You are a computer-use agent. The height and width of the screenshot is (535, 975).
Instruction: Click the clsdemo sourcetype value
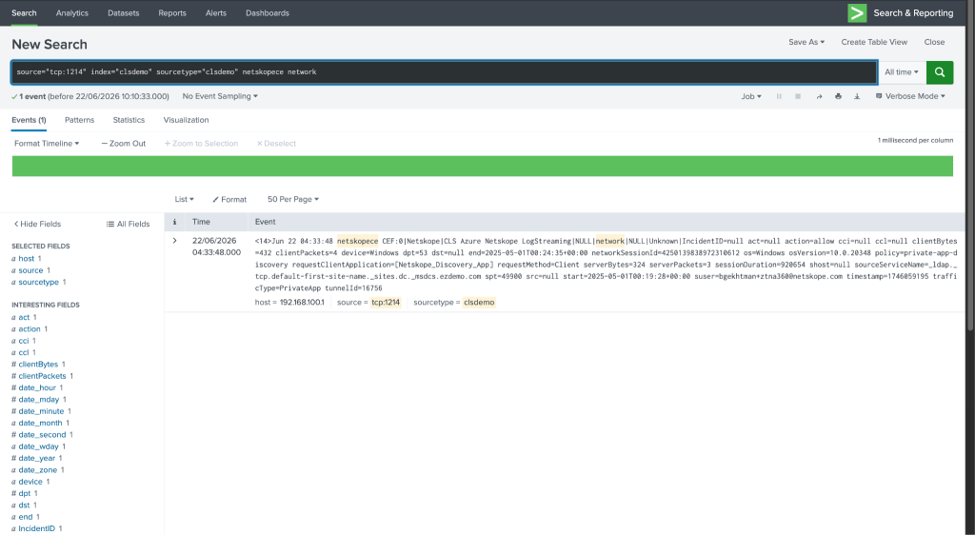[x=479, y=303]
